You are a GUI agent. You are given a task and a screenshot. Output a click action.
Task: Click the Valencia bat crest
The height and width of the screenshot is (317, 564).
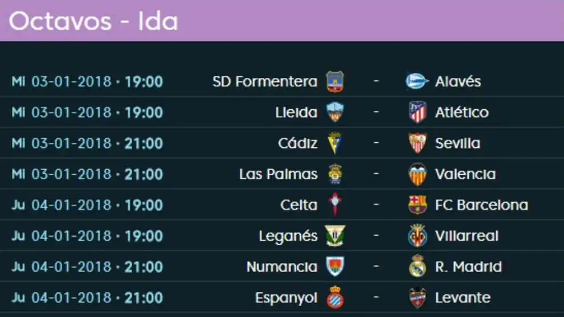(x=418, y=174)
